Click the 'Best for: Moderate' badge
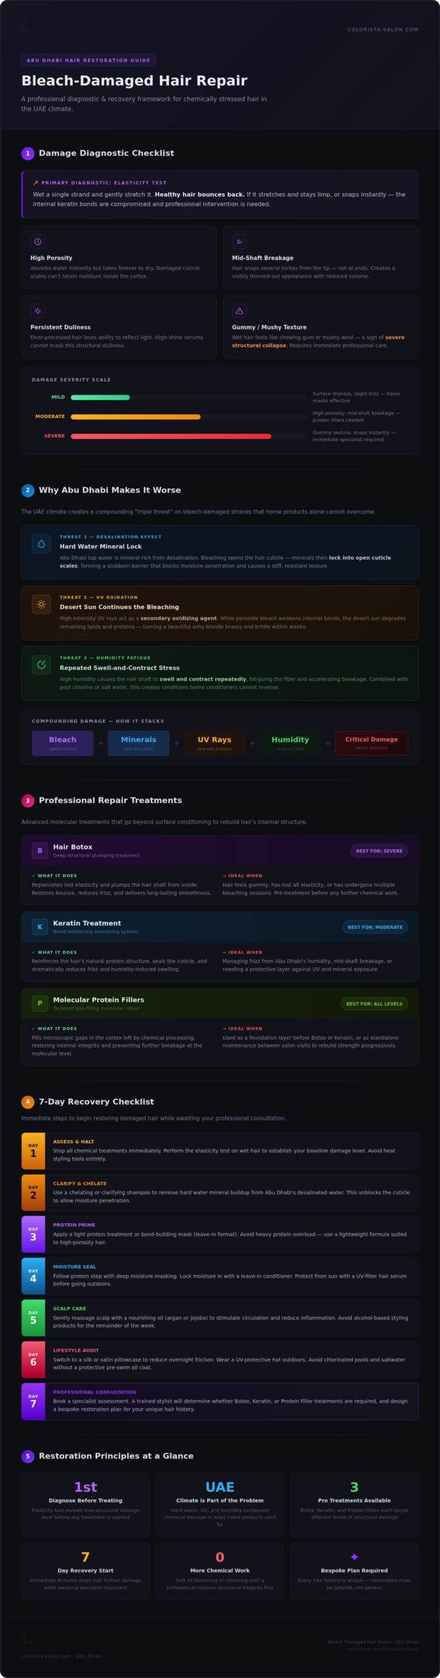Image resolution: width=440 pixels, height=1678 pixels. click(x=375, y=927)
